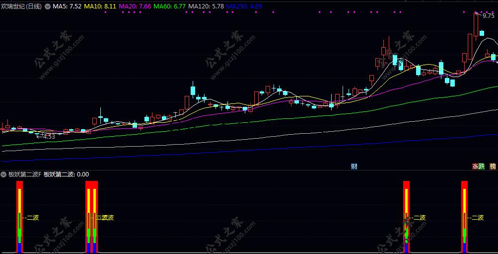Select the 欢瑞世纪(日线) chart title
This screenshot has height=254, width=498.
click(21, 6)
